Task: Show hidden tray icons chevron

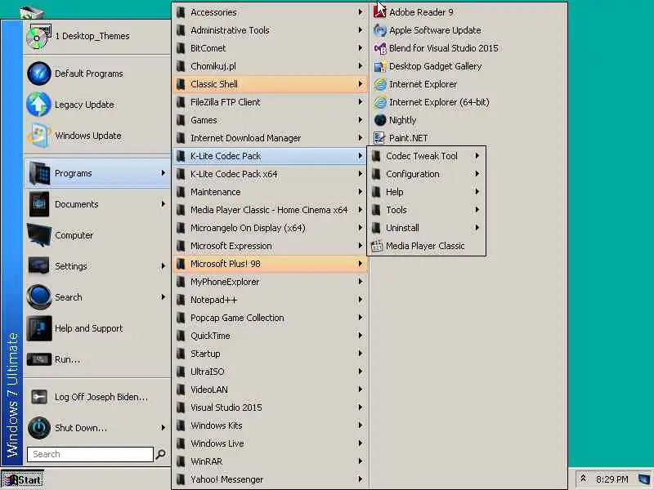Action: pos(584,479)
